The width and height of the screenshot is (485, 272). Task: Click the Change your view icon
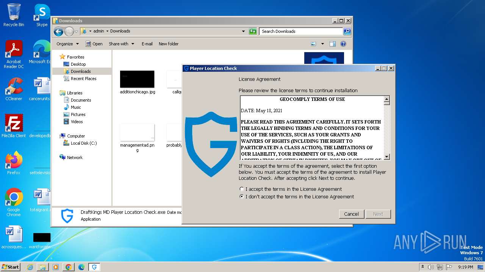(x=313, y=44)
